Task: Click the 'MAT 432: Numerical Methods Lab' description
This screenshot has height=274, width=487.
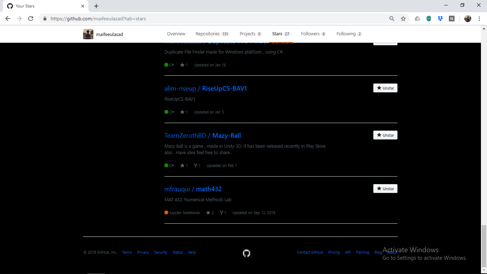Action: pyautogui.click(x=198, y=199)
